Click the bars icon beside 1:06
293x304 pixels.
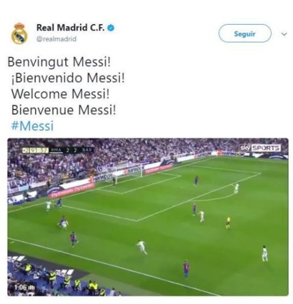[31, 287]
